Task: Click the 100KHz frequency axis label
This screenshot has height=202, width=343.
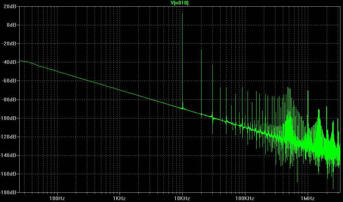Action: [x=245, y=199]
